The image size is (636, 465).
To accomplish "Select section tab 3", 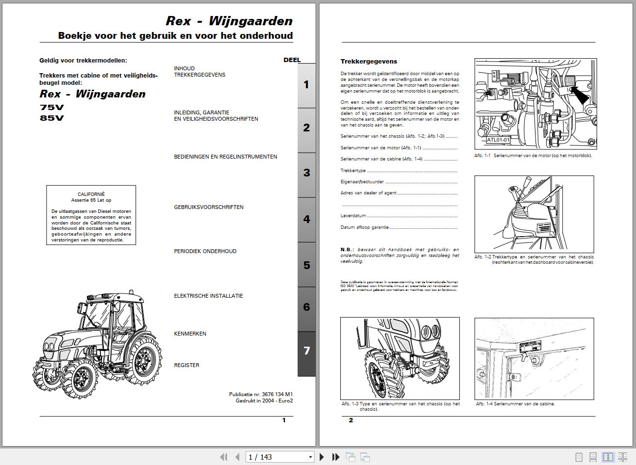I will (x=306, y=174).
